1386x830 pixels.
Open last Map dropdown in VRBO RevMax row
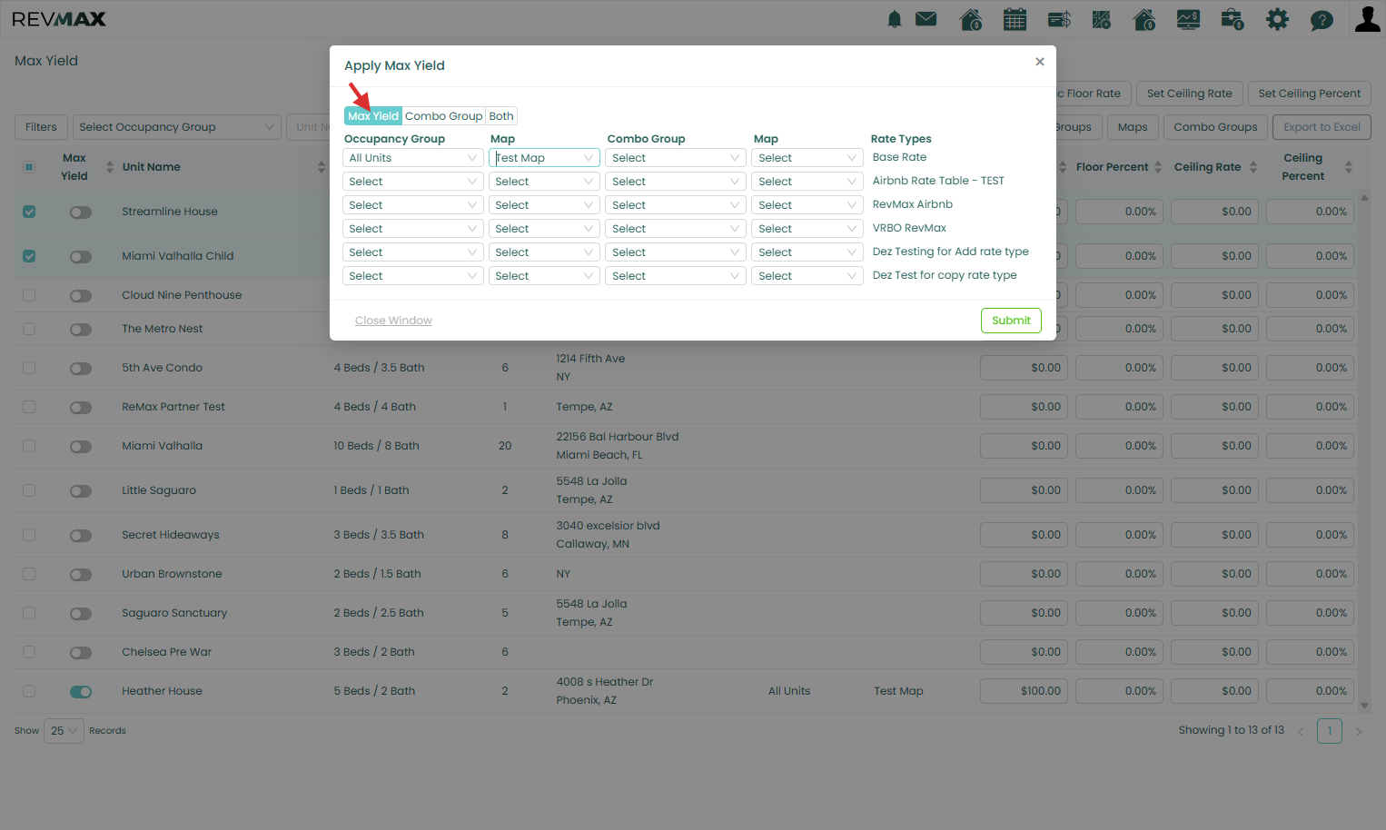807,229
